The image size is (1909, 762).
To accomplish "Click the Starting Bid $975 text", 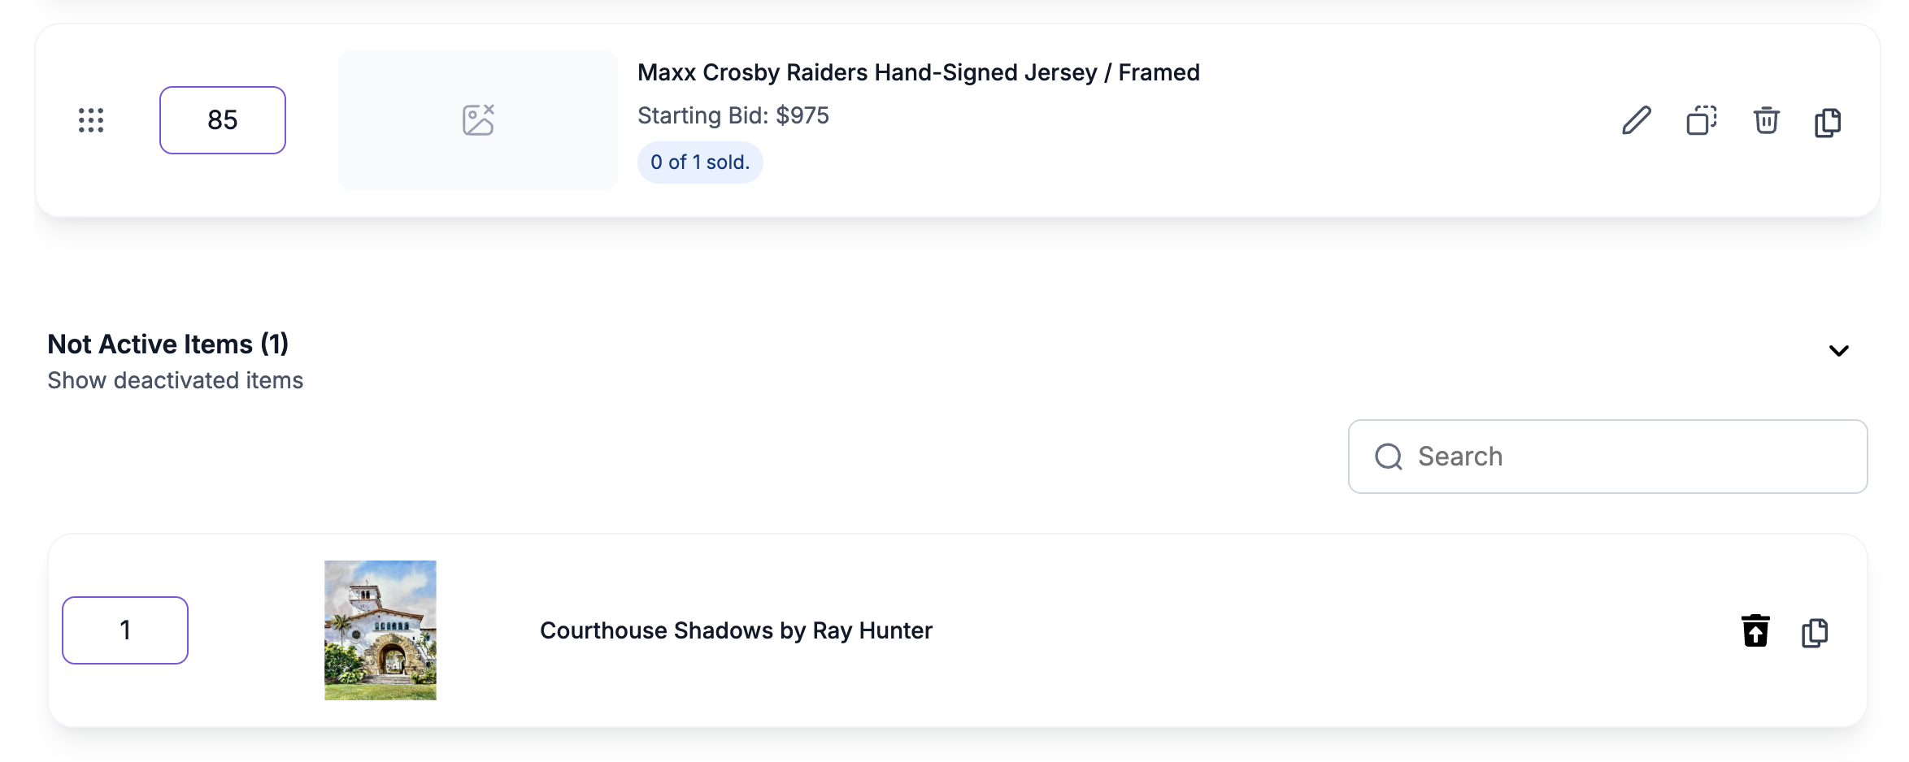I will [x=733, y=115].
